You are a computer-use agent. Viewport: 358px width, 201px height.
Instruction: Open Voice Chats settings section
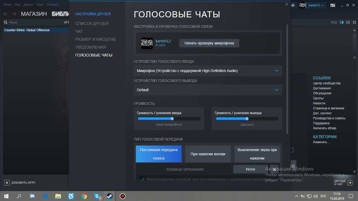(94, 55)
